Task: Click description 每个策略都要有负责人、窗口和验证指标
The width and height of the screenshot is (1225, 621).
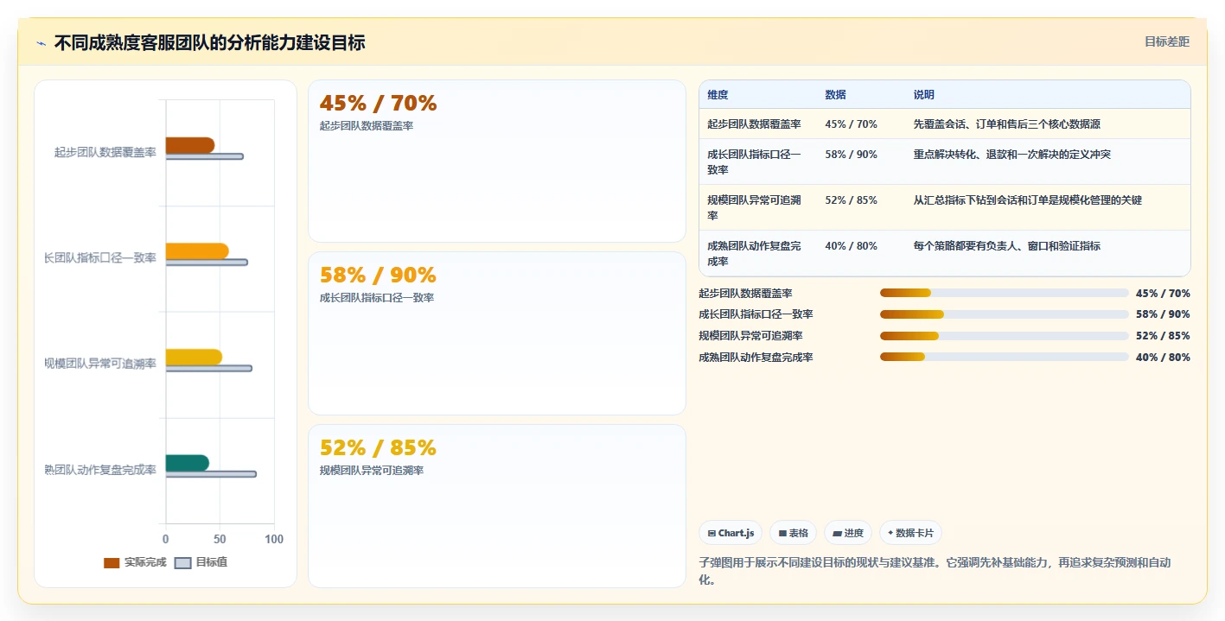Action: tap(1007, 246)
